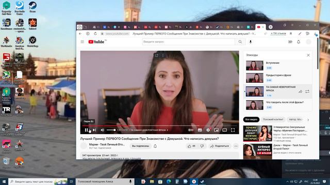Switch to the miniplayer
The height and width of the screenshot is (185, 330).
pyautogui.click(x=216, y=130)
